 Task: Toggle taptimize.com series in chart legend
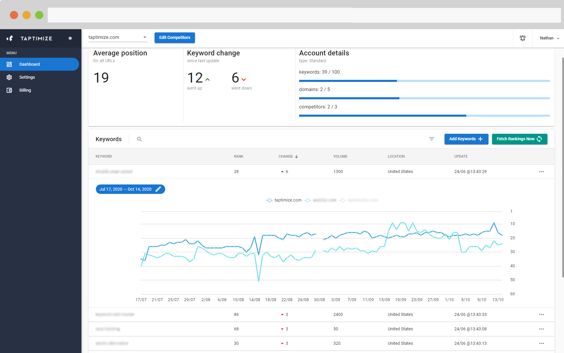tap(283, 200)
